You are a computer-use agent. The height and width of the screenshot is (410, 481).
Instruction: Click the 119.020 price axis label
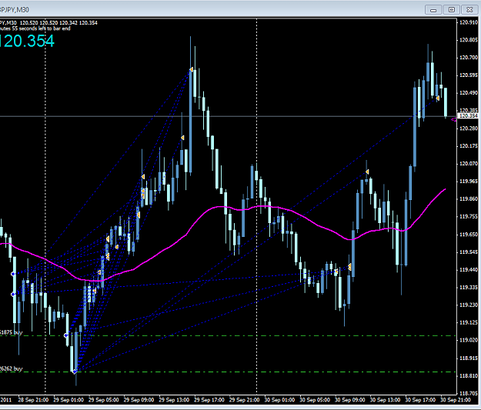coord(469,340)
